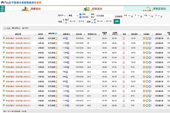Select the 萬元 unit price radio
This screenshot has width=170, height=113.
64,20
